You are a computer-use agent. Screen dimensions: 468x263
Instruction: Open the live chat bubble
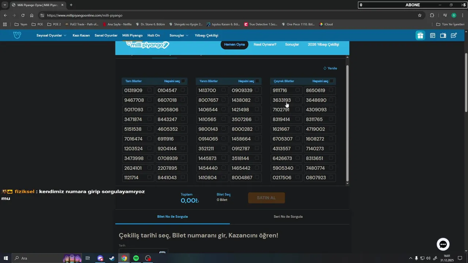(x=443, y=244)
